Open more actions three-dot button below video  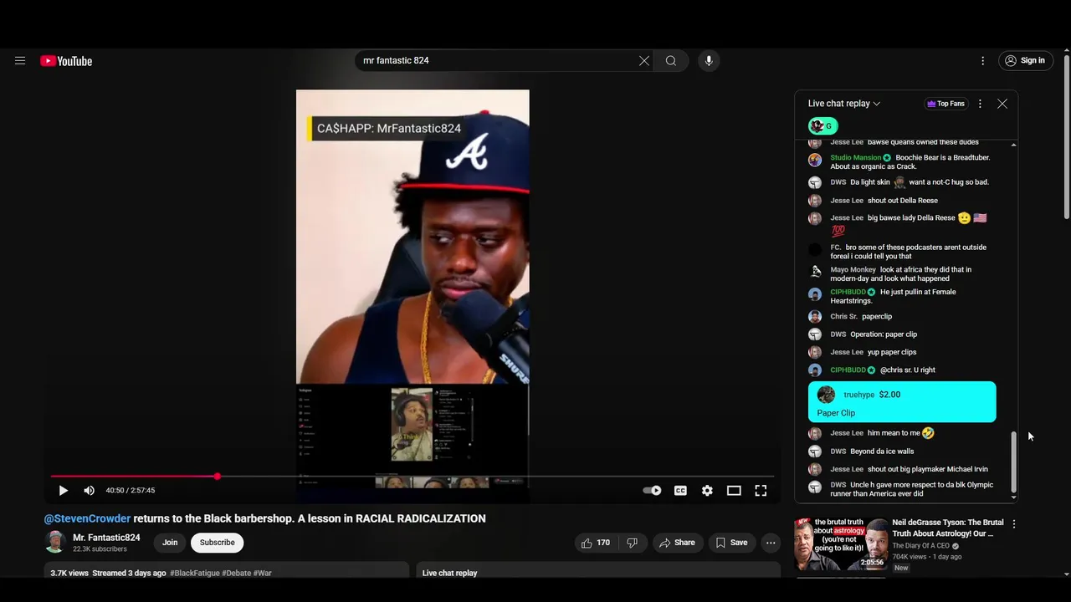coord(771,543)
